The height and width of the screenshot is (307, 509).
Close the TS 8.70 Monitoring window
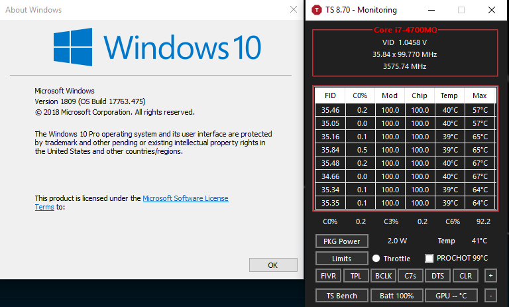(492, 10)
